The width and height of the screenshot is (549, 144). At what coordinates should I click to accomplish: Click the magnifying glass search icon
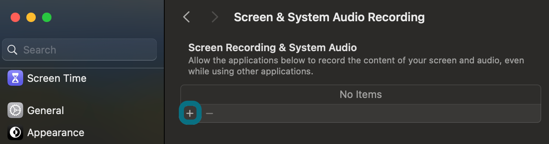coord(13,50)
